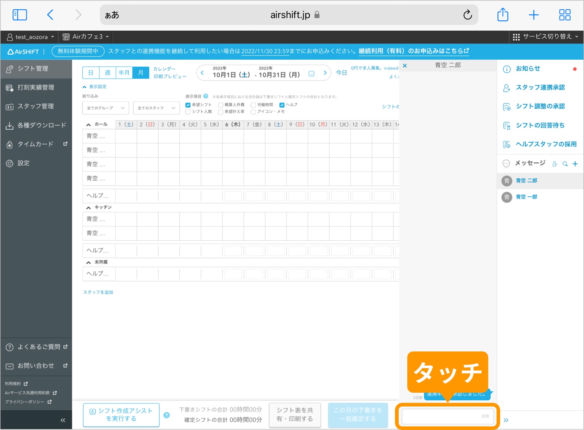Start a new message with the plus icon
The height and width of the screenshot is (430, 584).
(x=575, y=164)
